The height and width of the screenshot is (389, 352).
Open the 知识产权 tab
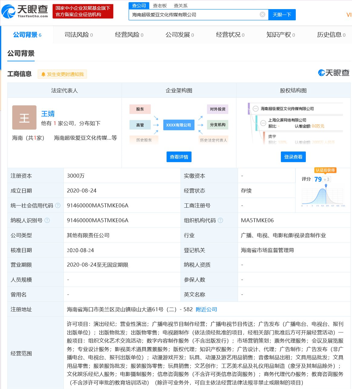tap(280, 35)
